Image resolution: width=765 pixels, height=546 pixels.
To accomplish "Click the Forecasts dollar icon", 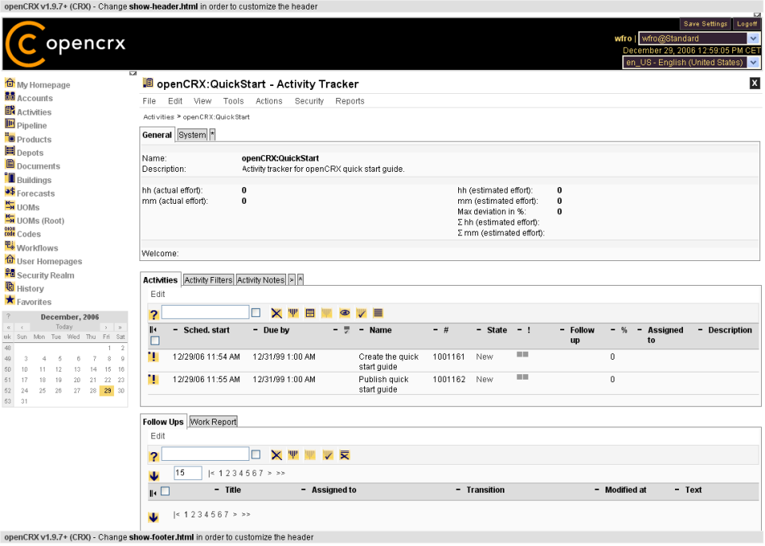I will [10, 192].
